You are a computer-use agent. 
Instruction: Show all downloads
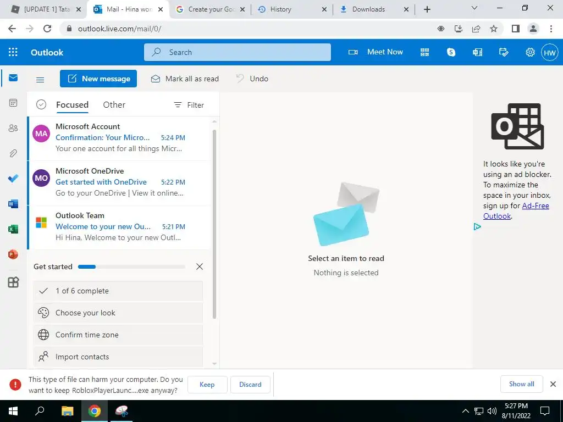point(521,384)
